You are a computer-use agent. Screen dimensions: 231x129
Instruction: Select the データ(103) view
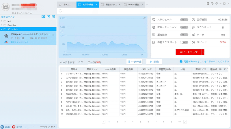tap(94, 62)
